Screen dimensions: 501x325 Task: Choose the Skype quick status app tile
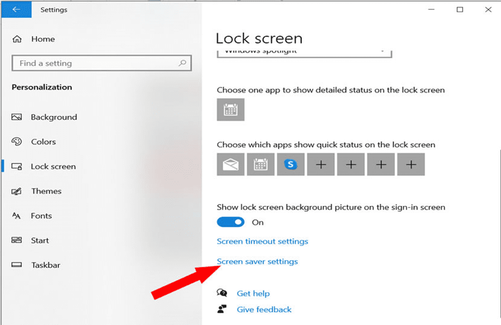coord(291,165)
